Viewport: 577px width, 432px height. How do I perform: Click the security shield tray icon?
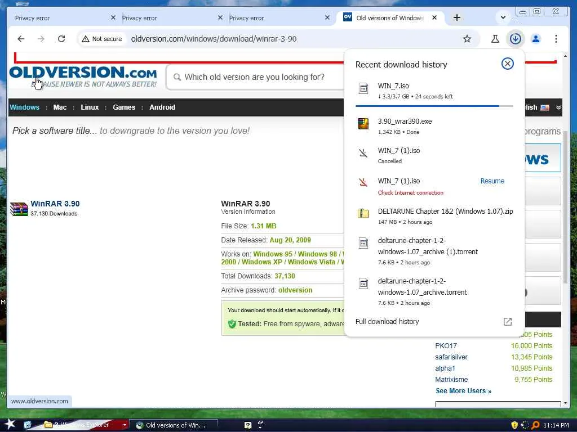(514, 425)
